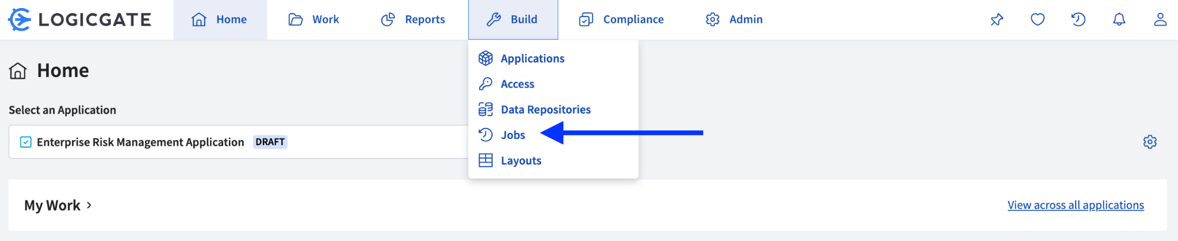Click the Applications cube icon in menu

pyautogui.click(x=486, y=59)
